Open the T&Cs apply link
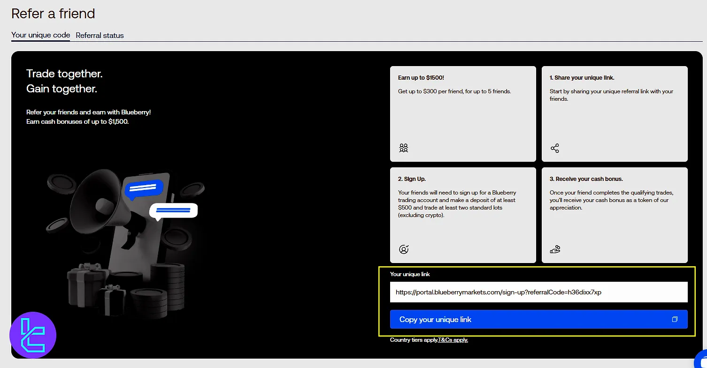The image size is (707, 368). coord(453,340)
